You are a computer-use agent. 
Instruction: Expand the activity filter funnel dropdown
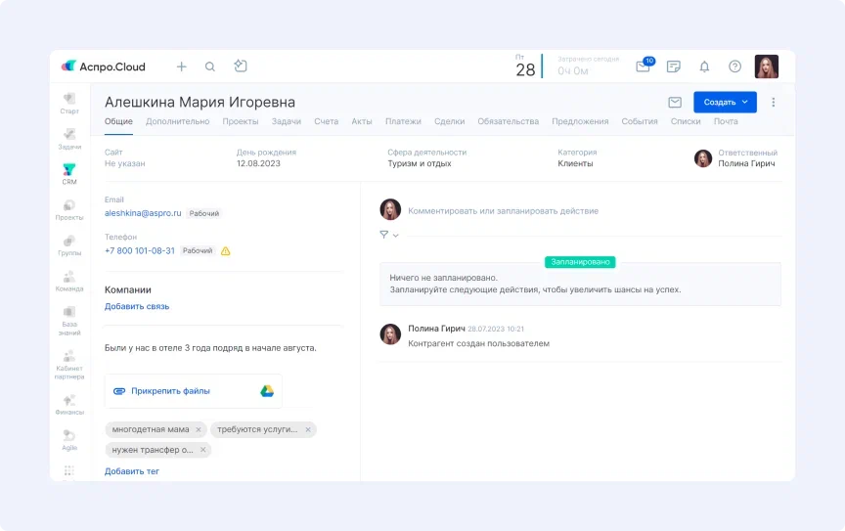coord(388,235)
